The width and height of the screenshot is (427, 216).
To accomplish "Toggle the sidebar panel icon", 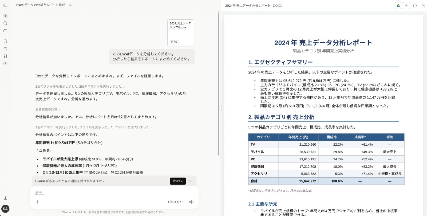I will tap(5, 5).
